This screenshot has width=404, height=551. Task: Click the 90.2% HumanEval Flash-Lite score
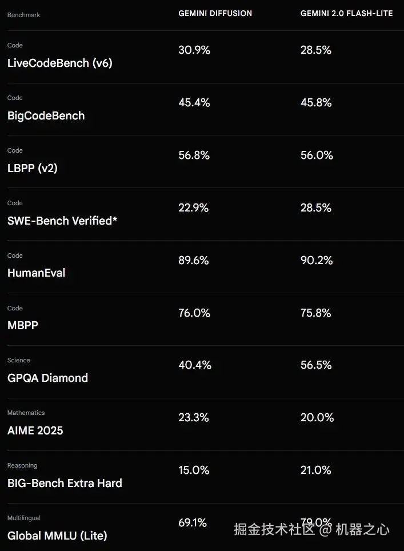pyautogui.click(x=317, y=261)
